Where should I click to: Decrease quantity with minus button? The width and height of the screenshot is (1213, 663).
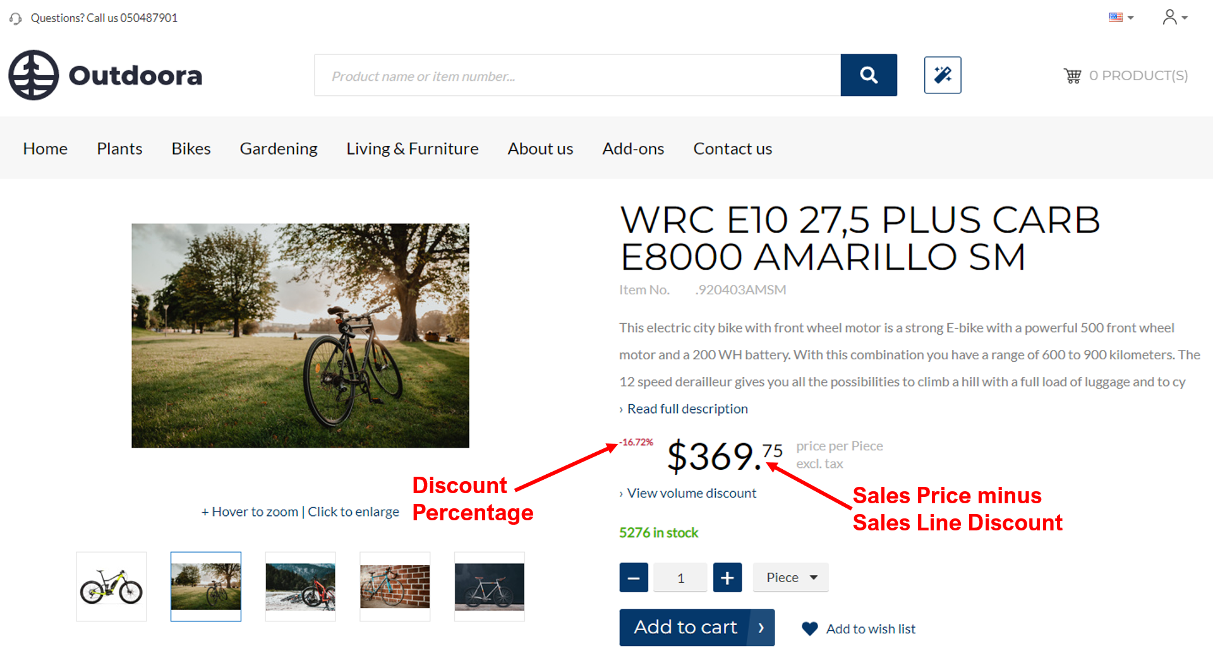click(x=634, y=577)
